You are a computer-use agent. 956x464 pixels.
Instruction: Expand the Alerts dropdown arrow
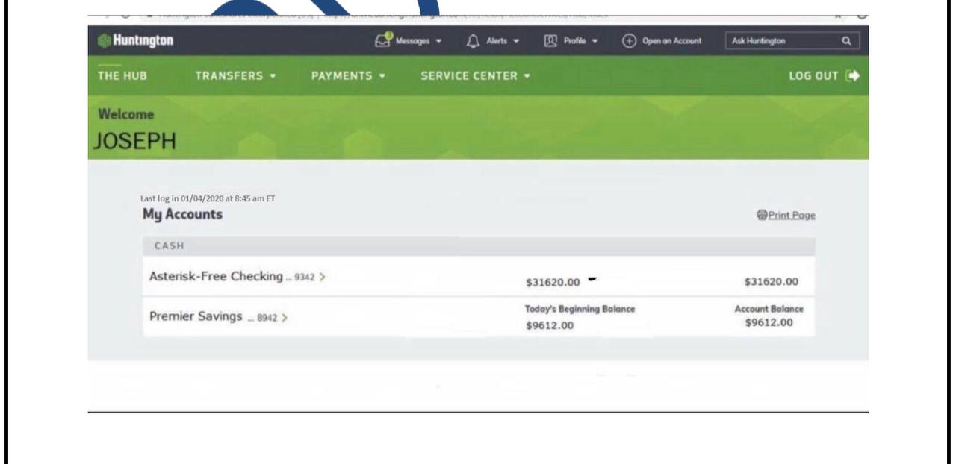tap(517, 41)
